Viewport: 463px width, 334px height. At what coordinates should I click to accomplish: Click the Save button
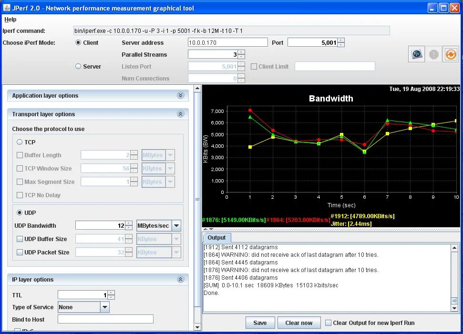[x=260, y=323]
